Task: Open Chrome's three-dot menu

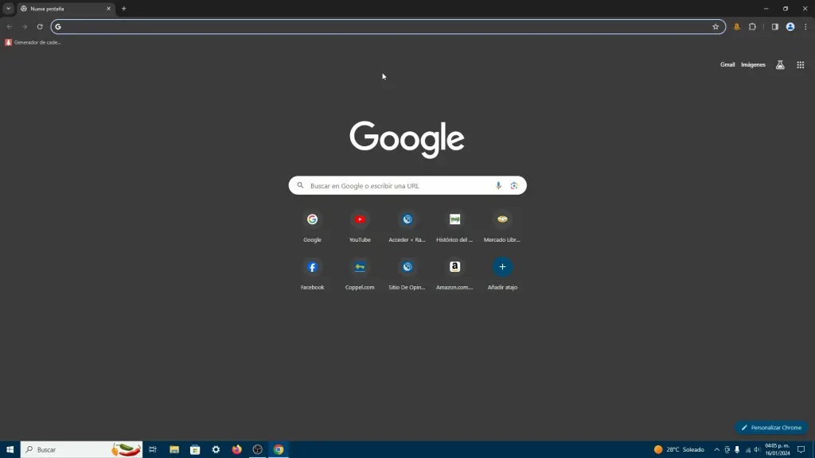Action: 805,26
